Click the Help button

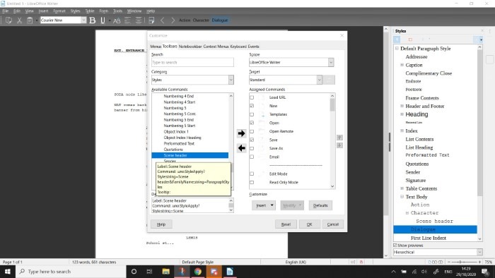click(161, 224)
